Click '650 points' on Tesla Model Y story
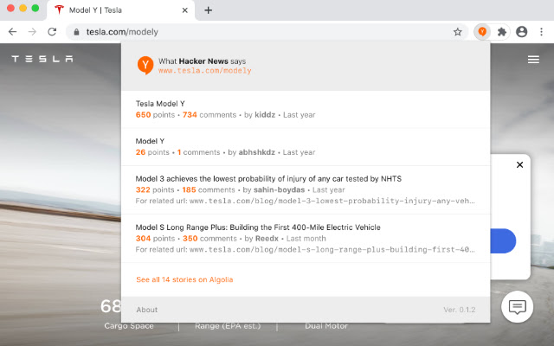The image size is (554, 346). pos(156,115)
